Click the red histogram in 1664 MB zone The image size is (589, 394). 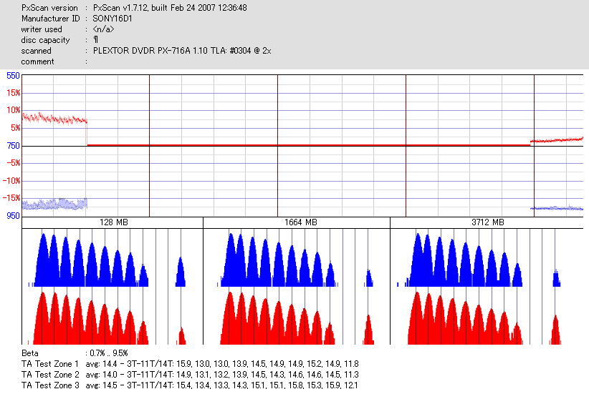(297, 319)
